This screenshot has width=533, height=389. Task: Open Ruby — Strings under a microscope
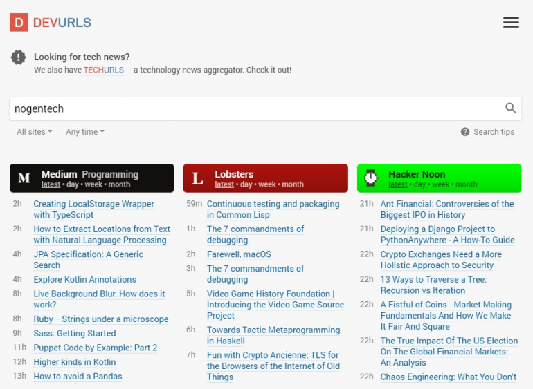coord(100,319)
